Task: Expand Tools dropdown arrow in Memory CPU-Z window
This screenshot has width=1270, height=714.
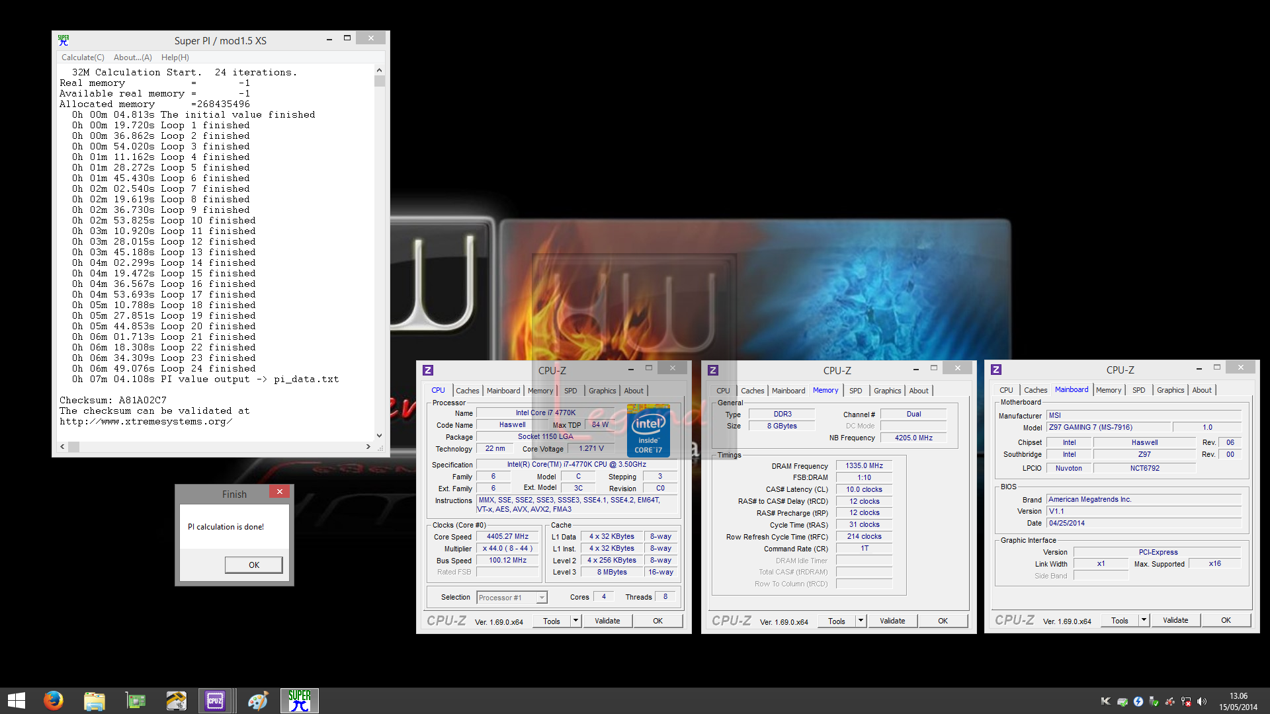Action: 861,621
